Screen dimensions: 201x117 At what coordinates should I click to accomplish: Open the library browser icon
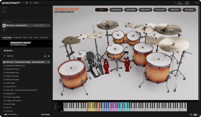point(31,3)
